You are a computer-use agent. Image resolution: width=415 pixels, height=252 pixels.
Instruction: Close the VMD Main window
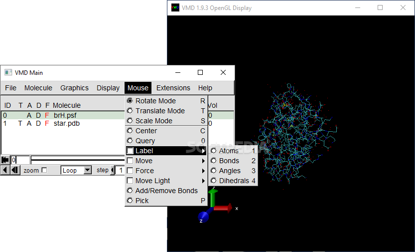tap(223, 72)
